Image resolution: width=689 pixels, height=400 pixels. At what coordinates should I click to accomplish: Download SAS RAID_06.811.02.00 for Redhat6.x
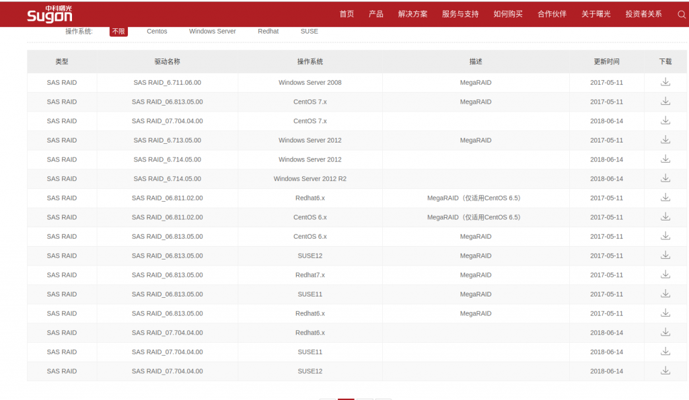(x=665, y=198)
